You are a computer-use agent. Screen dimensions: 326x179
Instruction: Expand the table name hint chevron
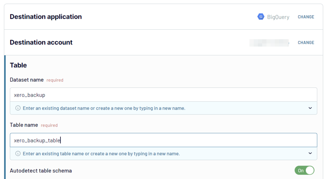(x=310, y=153)
